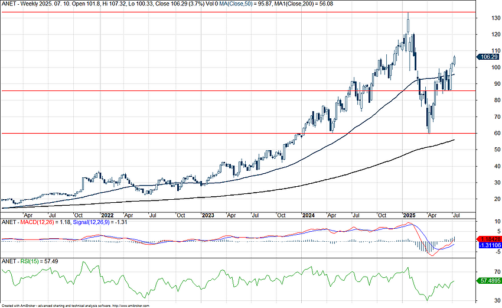Click the 70 level label in RSI pane
Screen dimensions: 502x308
click(x=497, y=271)
